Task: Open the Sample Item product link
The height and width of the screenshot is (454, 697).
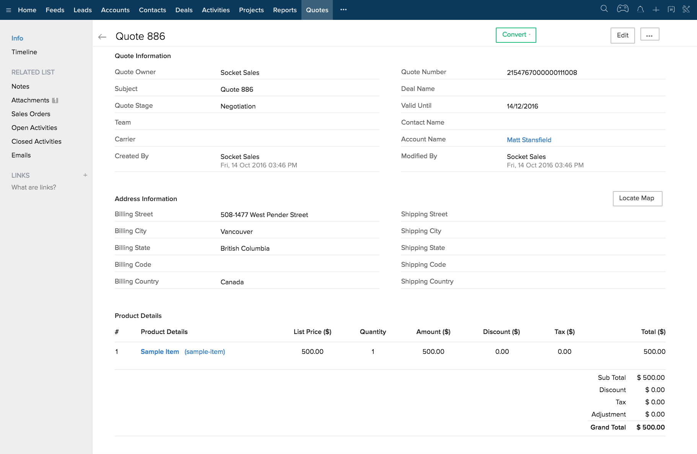Action: coord(160,352)
